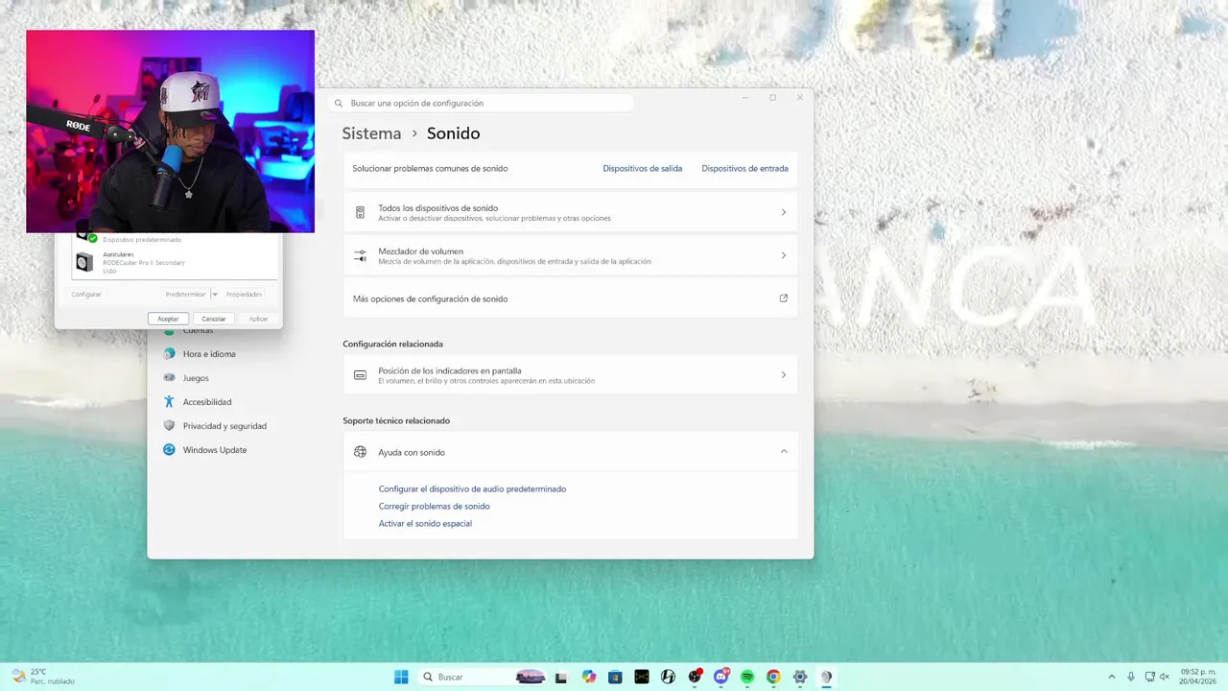Open Spotify from the taskbar

point(747,677)
